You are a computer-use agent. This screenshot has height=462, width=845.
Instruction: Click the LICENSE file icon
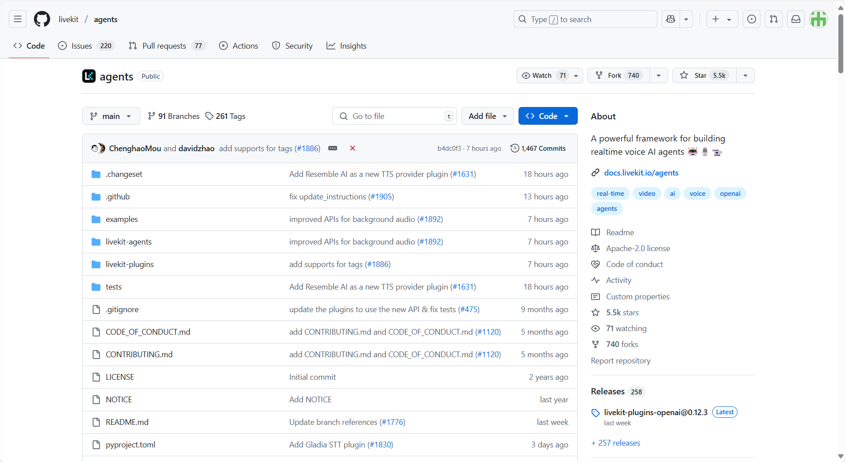tap(96, 377)
